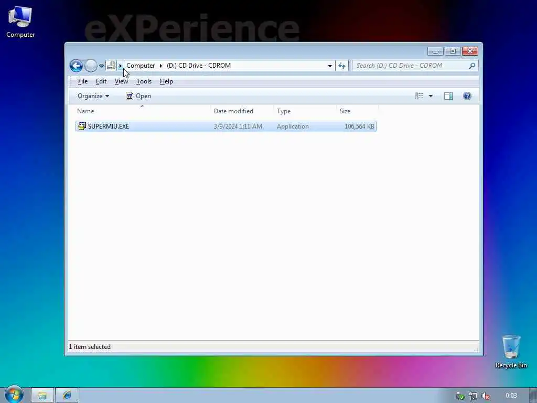Select the Computer desktop icon
Screen dimensions: 537x403
pos(20,22)
